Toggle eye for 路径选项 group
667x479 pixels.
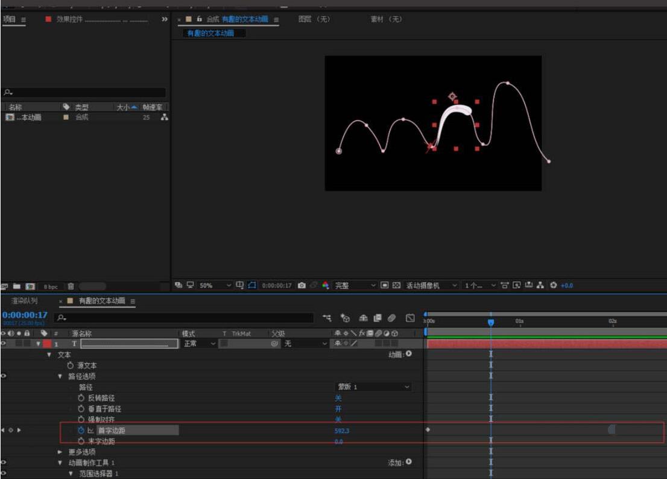(4, 376)
